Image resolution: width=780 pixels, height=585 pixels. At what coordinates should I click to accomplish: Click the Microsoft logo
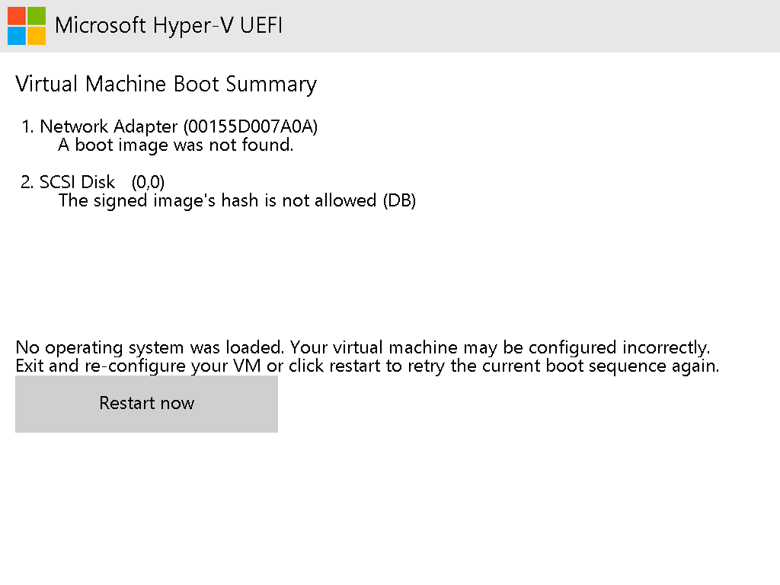[27, 26]
